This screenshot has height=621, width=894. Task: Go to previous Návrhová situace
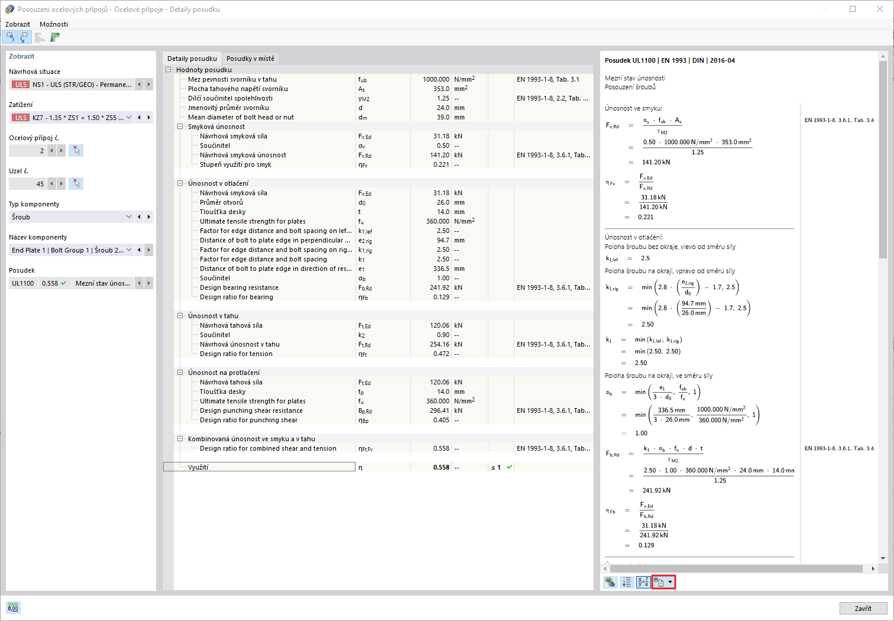click(x=140, y=85)
